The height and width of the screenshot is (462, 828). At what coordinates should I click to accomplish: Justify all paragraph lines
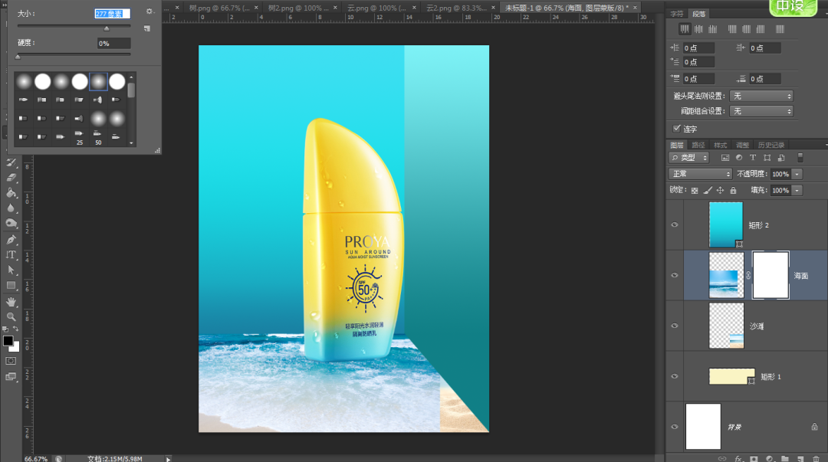[780, 29]
